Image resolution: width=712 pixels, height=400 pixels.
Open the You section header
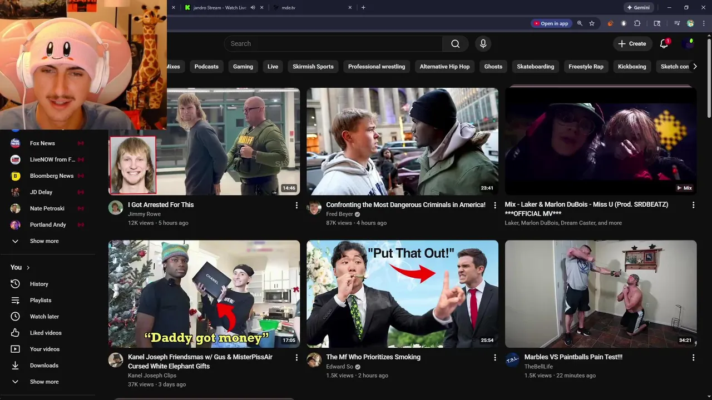point(20,267)
